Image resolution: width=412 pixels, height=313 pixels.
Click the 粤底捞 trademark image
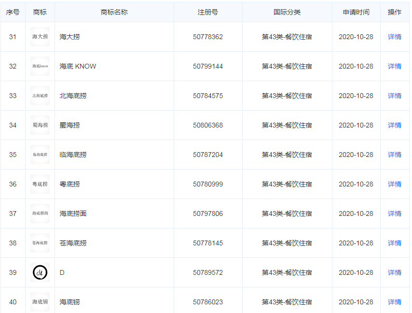[x=40, y=184]
